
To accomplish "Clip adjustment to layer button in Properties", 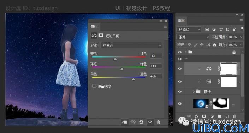I will coord(124,122).
